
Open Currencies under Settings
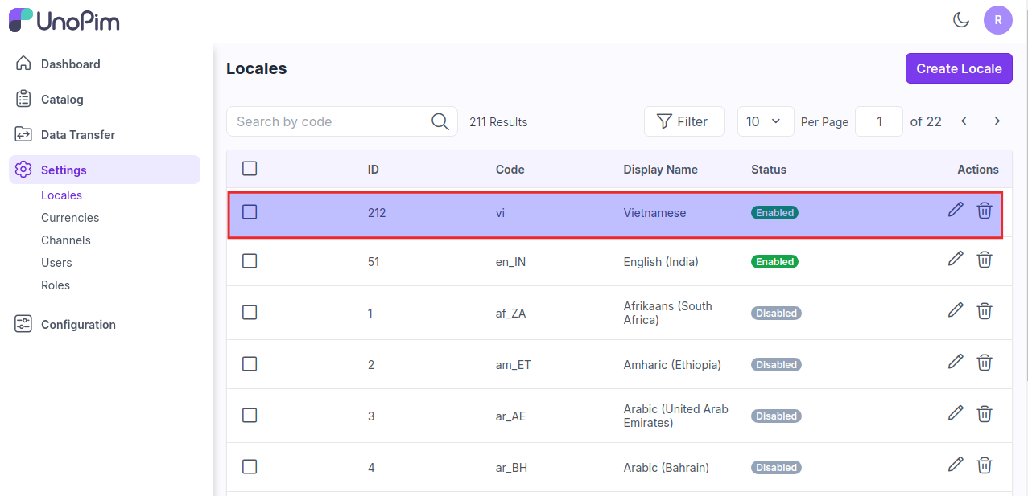70,218
